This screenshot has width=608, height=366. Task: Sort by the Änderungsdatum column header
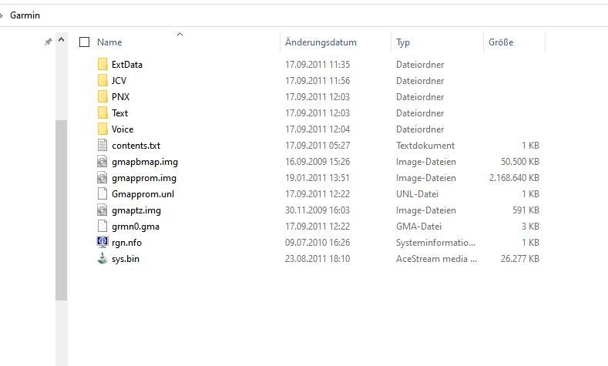pos(321,42)
